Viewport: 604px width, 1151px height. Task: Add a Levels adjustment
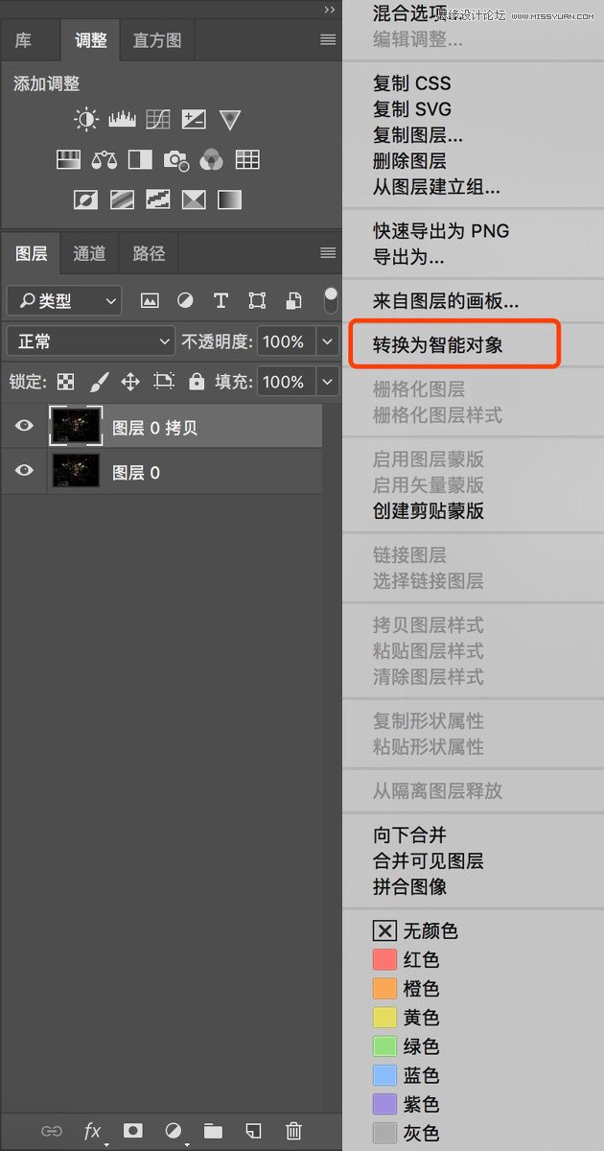pos(122,120)
